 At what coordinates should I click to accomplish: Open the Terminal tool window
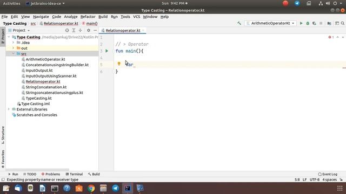click(x=74, y=174)
